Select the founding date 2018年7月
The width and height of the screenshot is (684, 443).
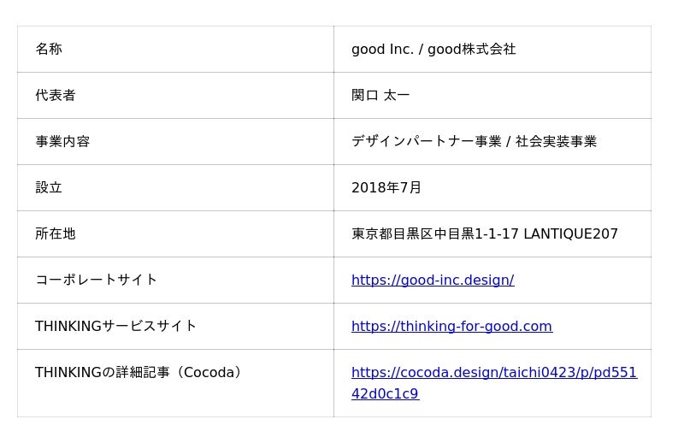click(386, 188)
